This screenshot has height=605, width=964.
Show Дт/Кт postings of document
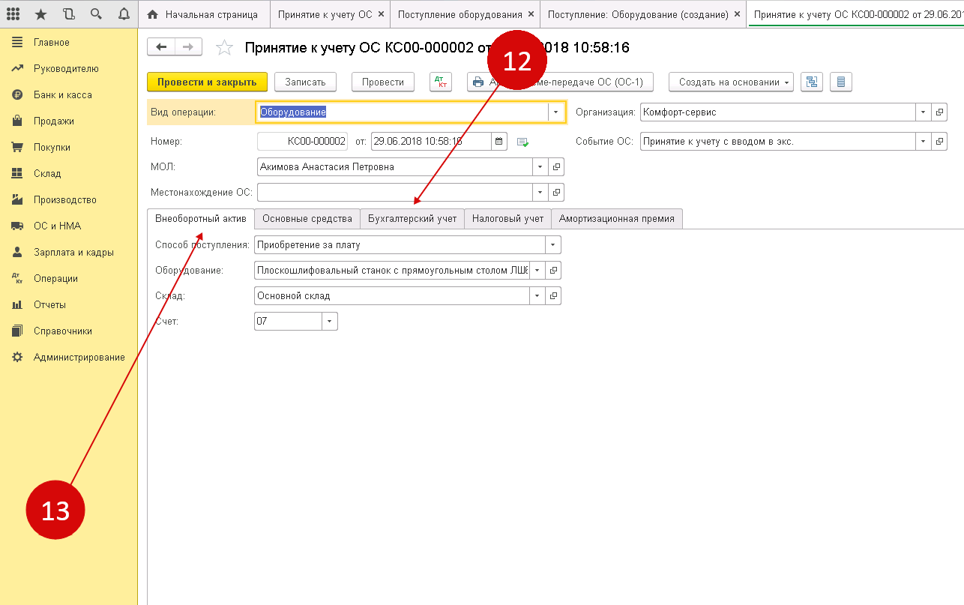click(441, 82)
